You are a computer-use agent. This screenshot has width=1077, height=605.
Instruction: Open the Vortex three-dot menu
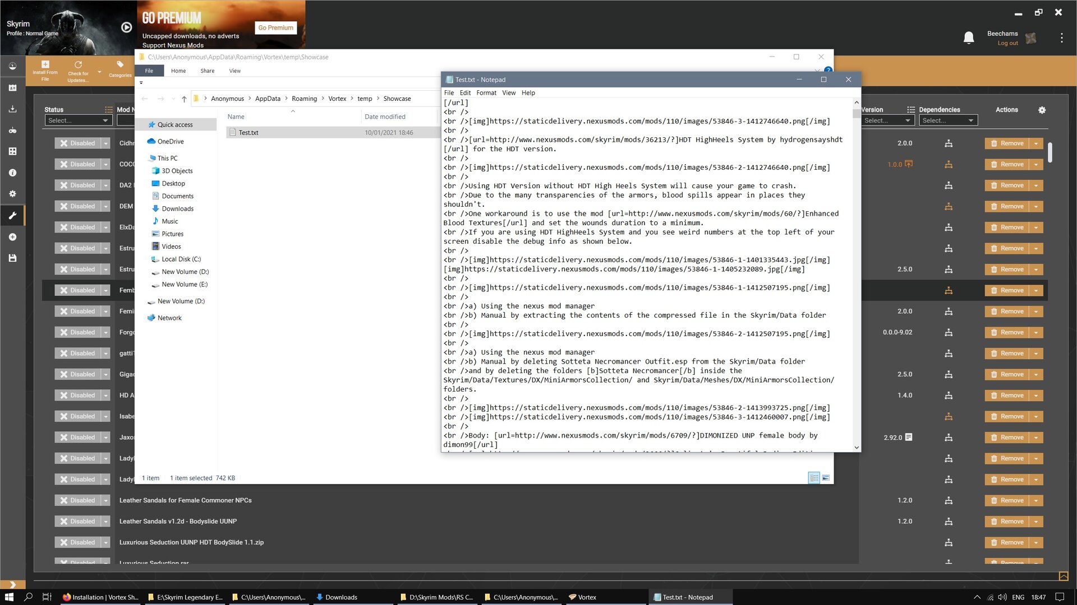click(x=1061, y=38)
